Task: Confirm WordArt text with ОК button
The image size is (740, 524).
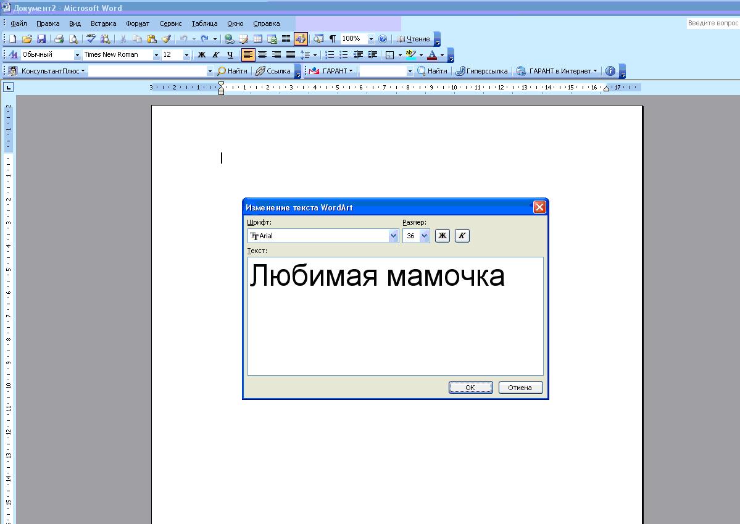Action: tap(470, 388)
